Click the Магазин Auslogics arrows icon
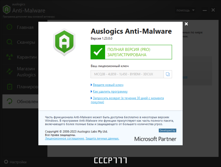The image size is (221, 167). (x=9, y=72)
